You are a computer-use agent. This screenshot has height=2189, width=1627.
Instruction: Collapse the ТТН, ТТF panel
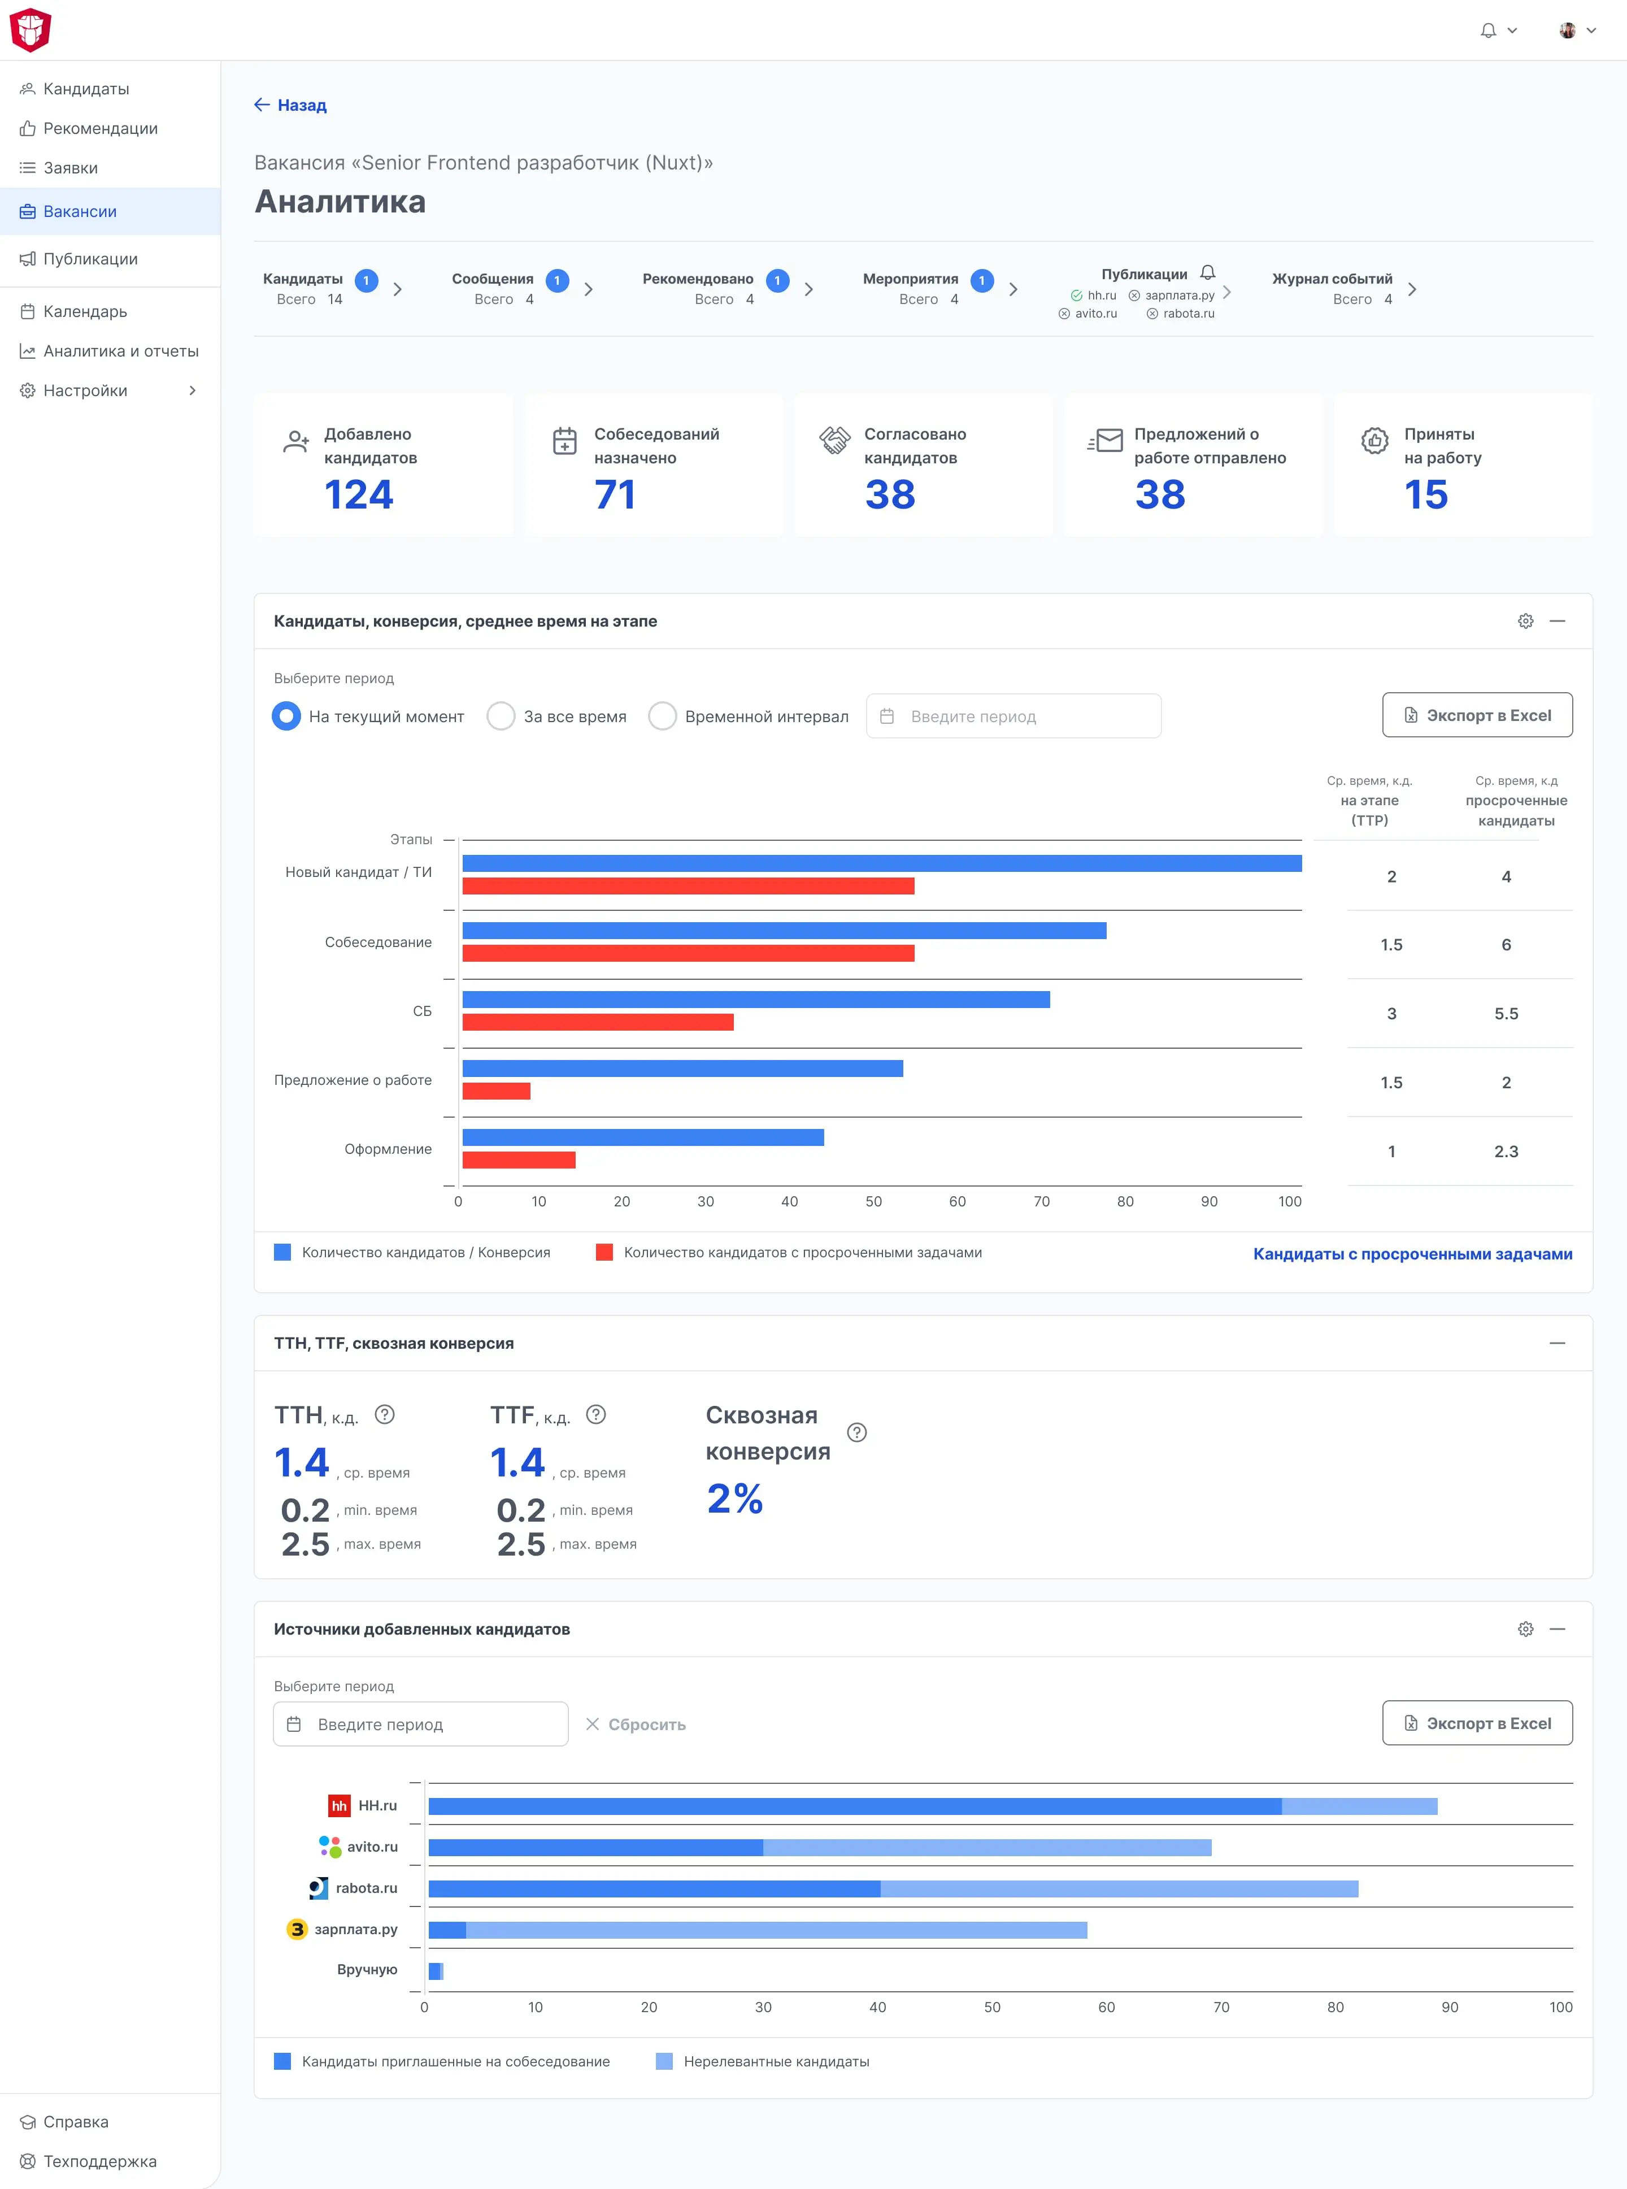[1556, 1343]
